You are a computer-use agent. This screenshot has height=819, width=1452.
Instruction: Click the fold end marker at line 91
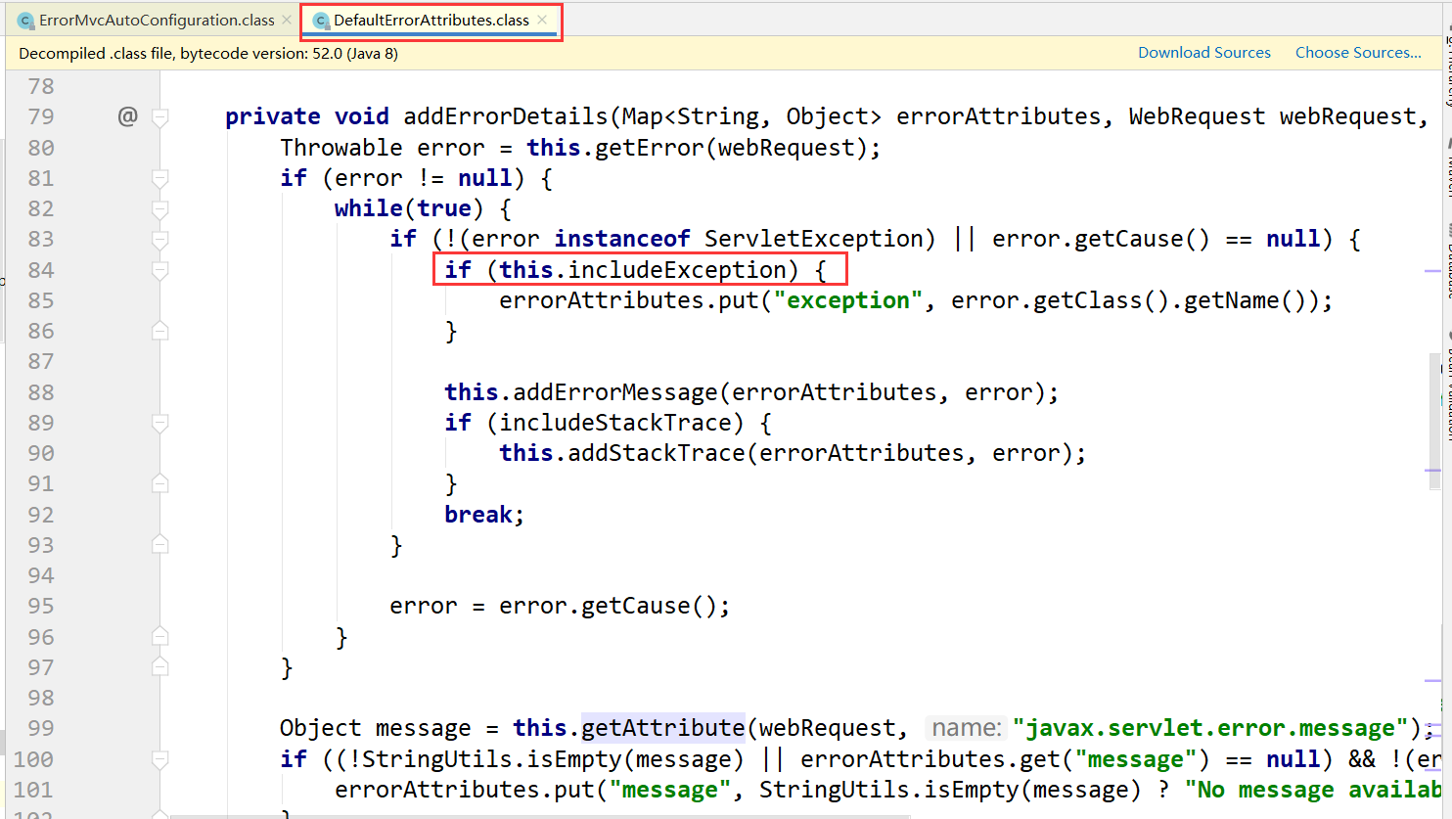point(160,483)
